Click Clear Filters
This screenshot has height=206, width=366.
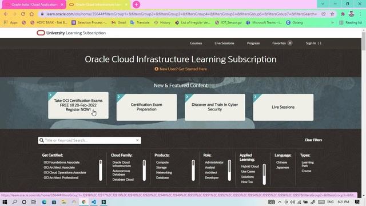[x=313, y=140]
